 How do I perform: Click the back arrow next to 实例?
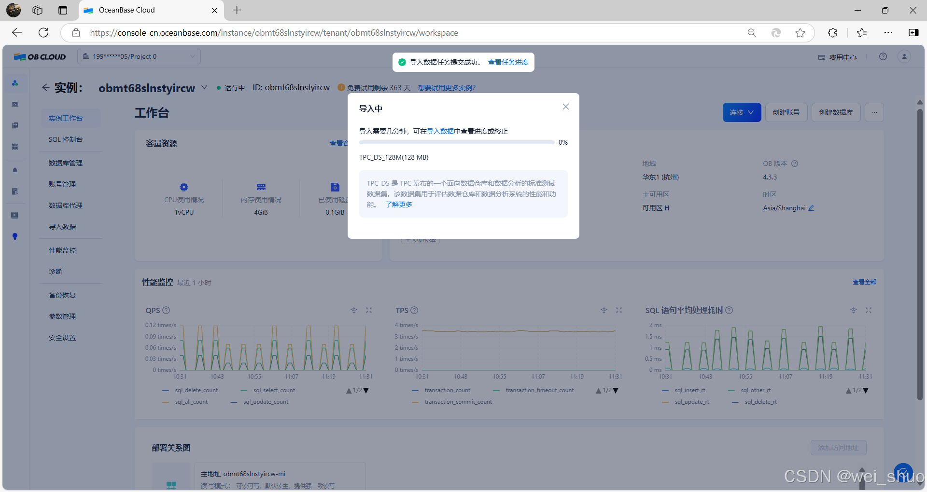(45, 87)
